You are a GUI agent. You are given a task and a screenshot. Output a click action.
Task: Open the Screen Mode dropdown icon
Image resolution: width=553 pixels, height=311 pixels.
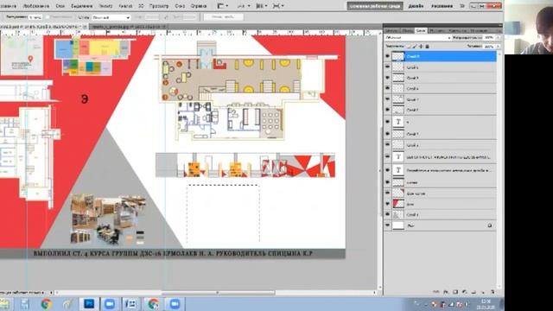tap(278, 6)
